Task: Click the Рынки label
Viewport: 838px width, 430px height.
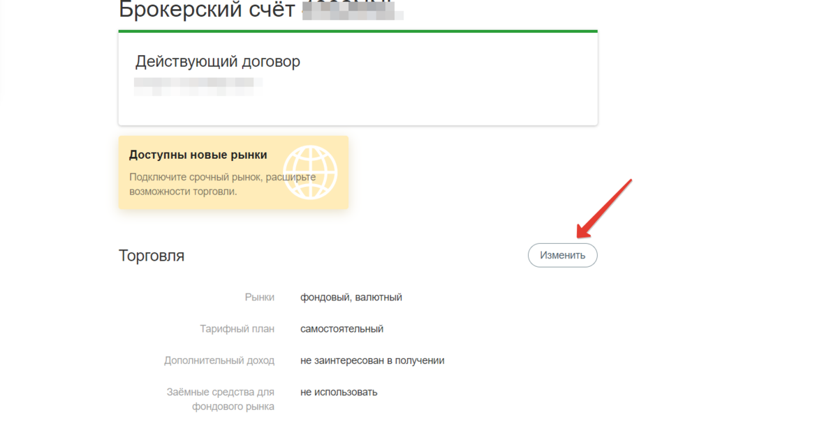Action: tap(259, 298)
